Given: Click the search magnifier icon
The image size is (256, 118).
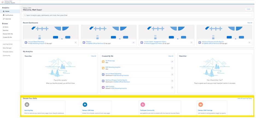Looking at the screenshot, I should click(x=25, y=15).
